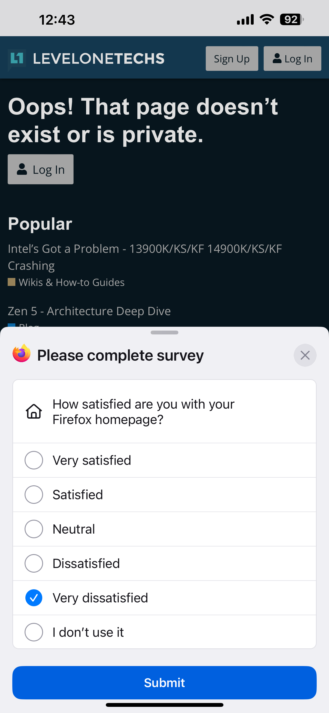Tap the survey sheet drag handle
This screenshot has height=713, width=329.
click(x=164, y=332)
